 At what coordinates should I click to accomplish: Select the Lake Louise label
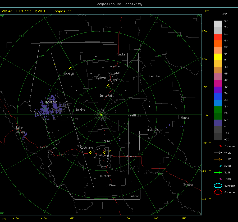pyautogui.click(x=20, y=130)
